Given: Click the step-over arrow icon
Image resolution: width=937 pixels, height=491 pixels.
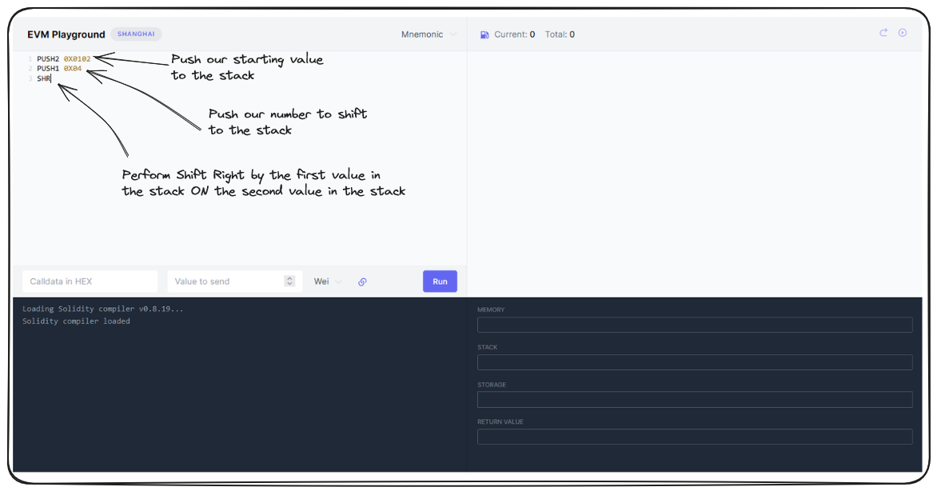Looking at the screenshot, I should 883,33.
